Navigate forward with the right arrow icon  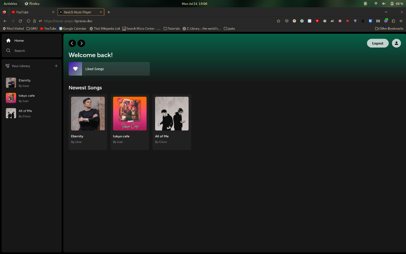[81, 43]
